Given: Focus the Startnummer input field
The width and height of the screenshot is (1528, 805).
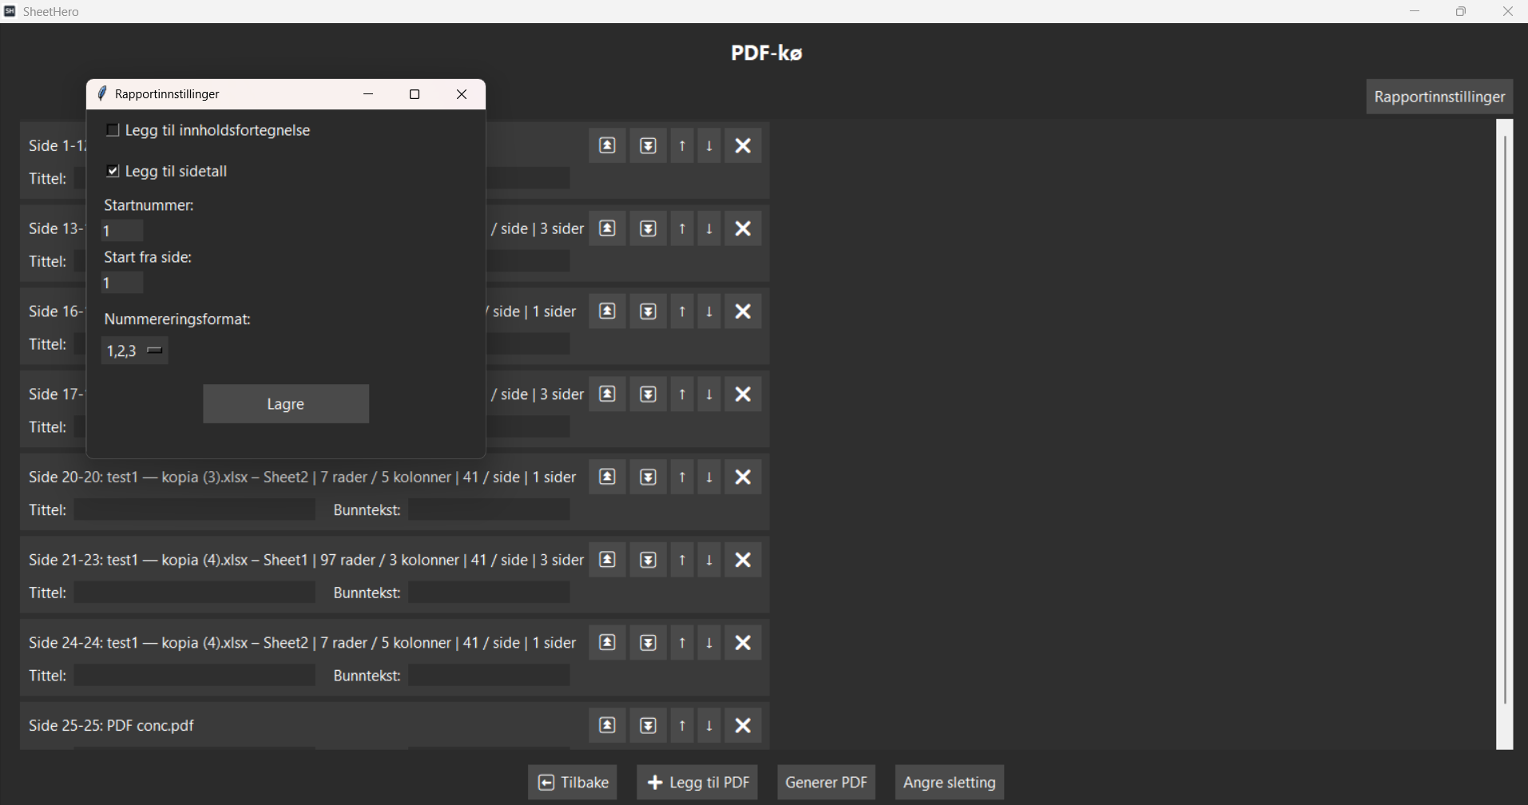Looking at the screenshot, I should [122, 231].
